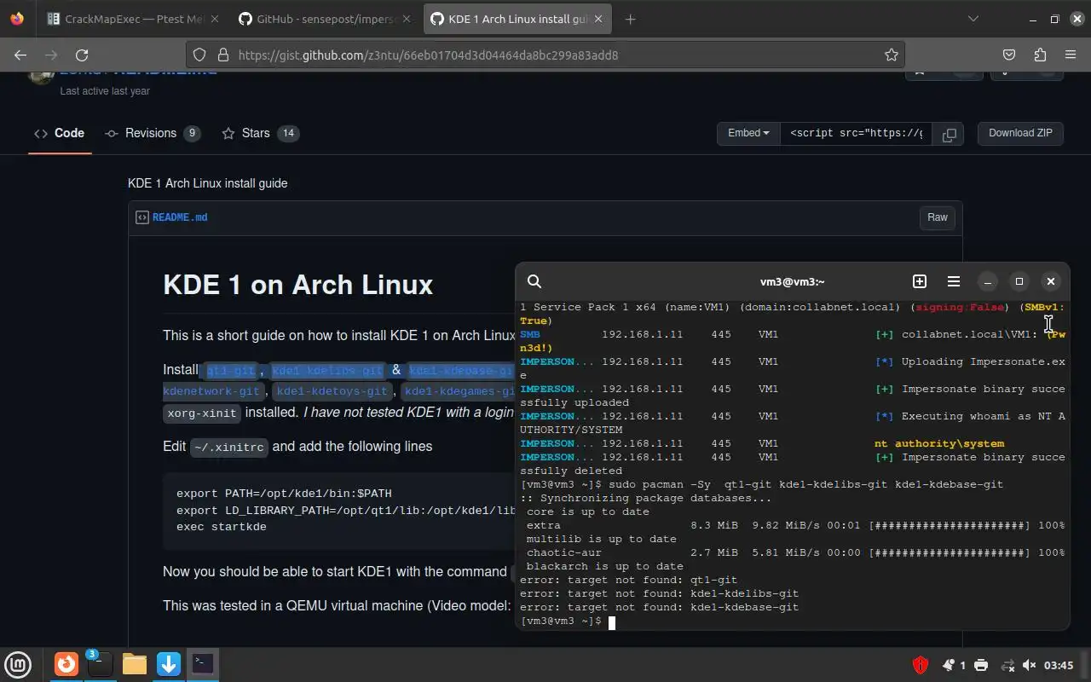The height and width of the screenshot is (682, 1091).
Task: Click the qt1-git package link
Action: tap(230, 370)
